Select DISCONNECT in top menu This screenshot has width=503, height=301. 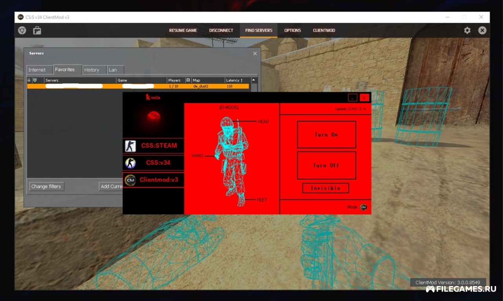point(221,30)
